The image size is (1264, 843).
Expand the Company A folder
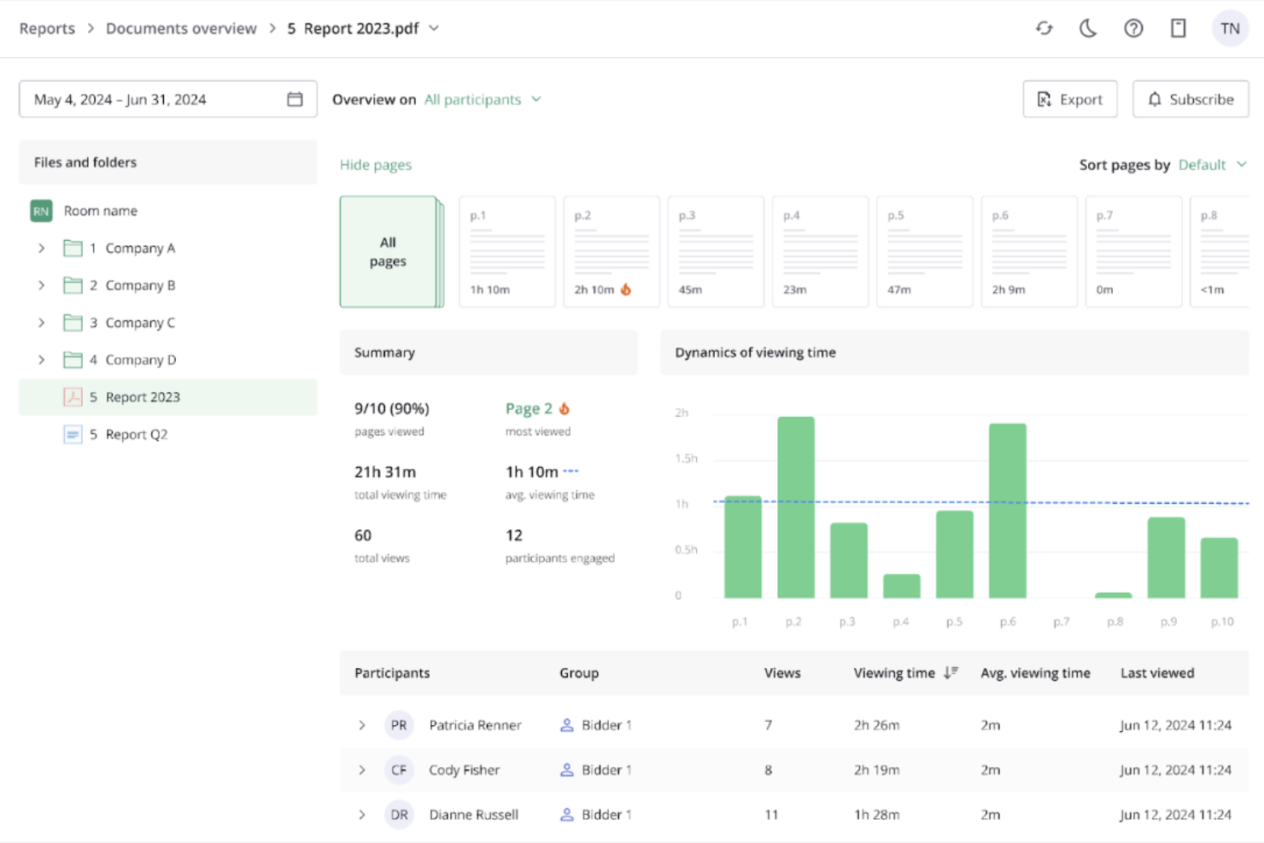[41, 248]
